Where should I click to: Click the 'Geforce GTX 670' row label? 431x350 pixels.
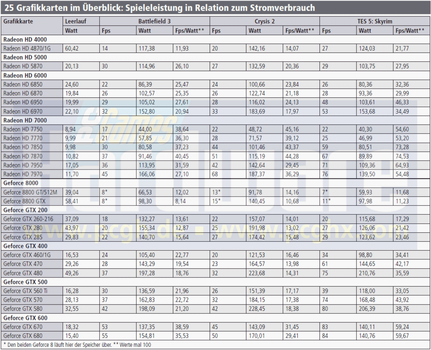(x=23, y=327)
